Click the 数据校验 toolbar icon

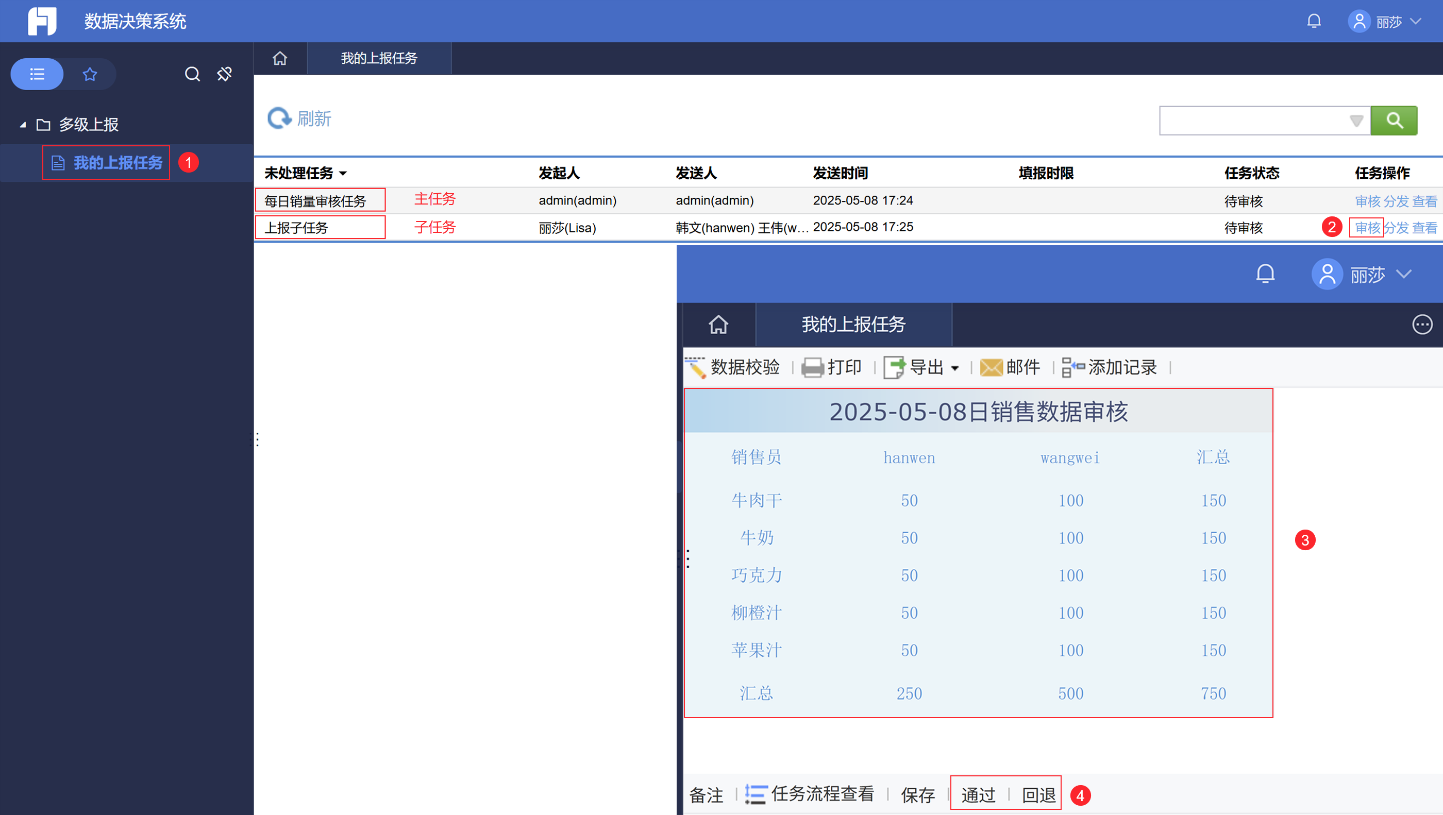click(696, 367)
